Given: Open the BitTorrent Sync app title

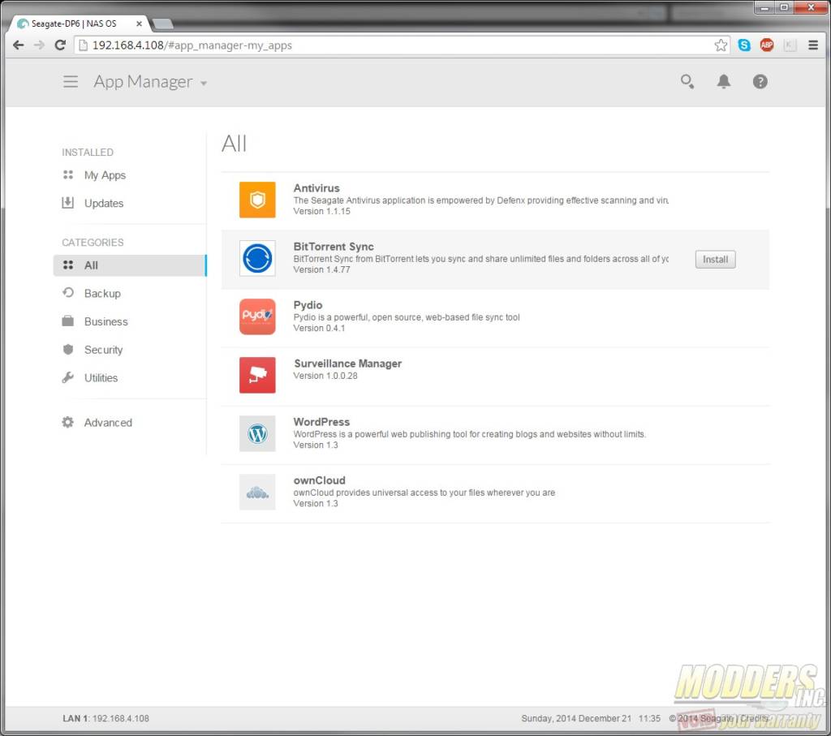Looking at the screenshot, I should [x=334, y=247].
